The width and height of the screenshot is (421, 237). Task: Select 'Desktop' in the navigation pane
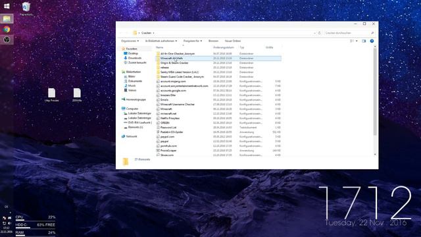[133, 53]
